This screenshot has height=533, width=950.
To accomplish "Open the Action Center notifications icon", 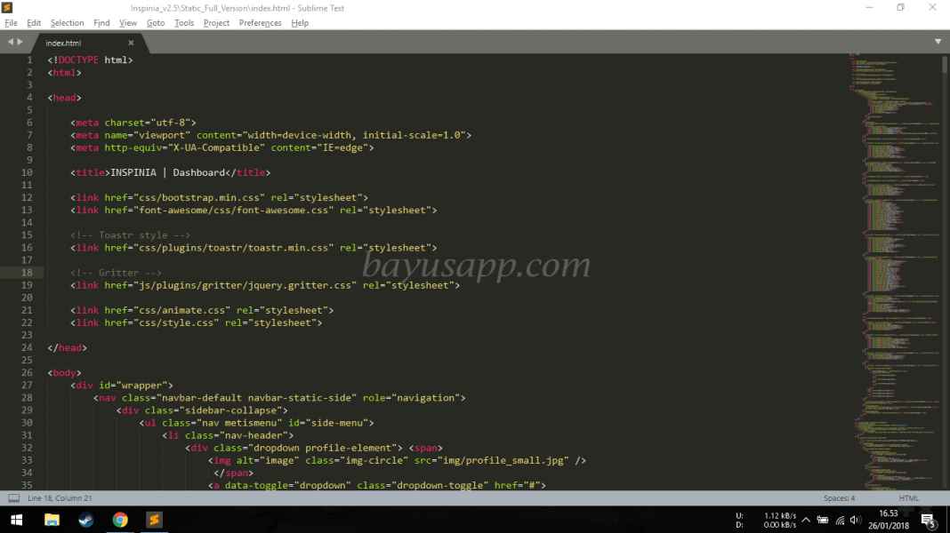I will click(927, 520).
